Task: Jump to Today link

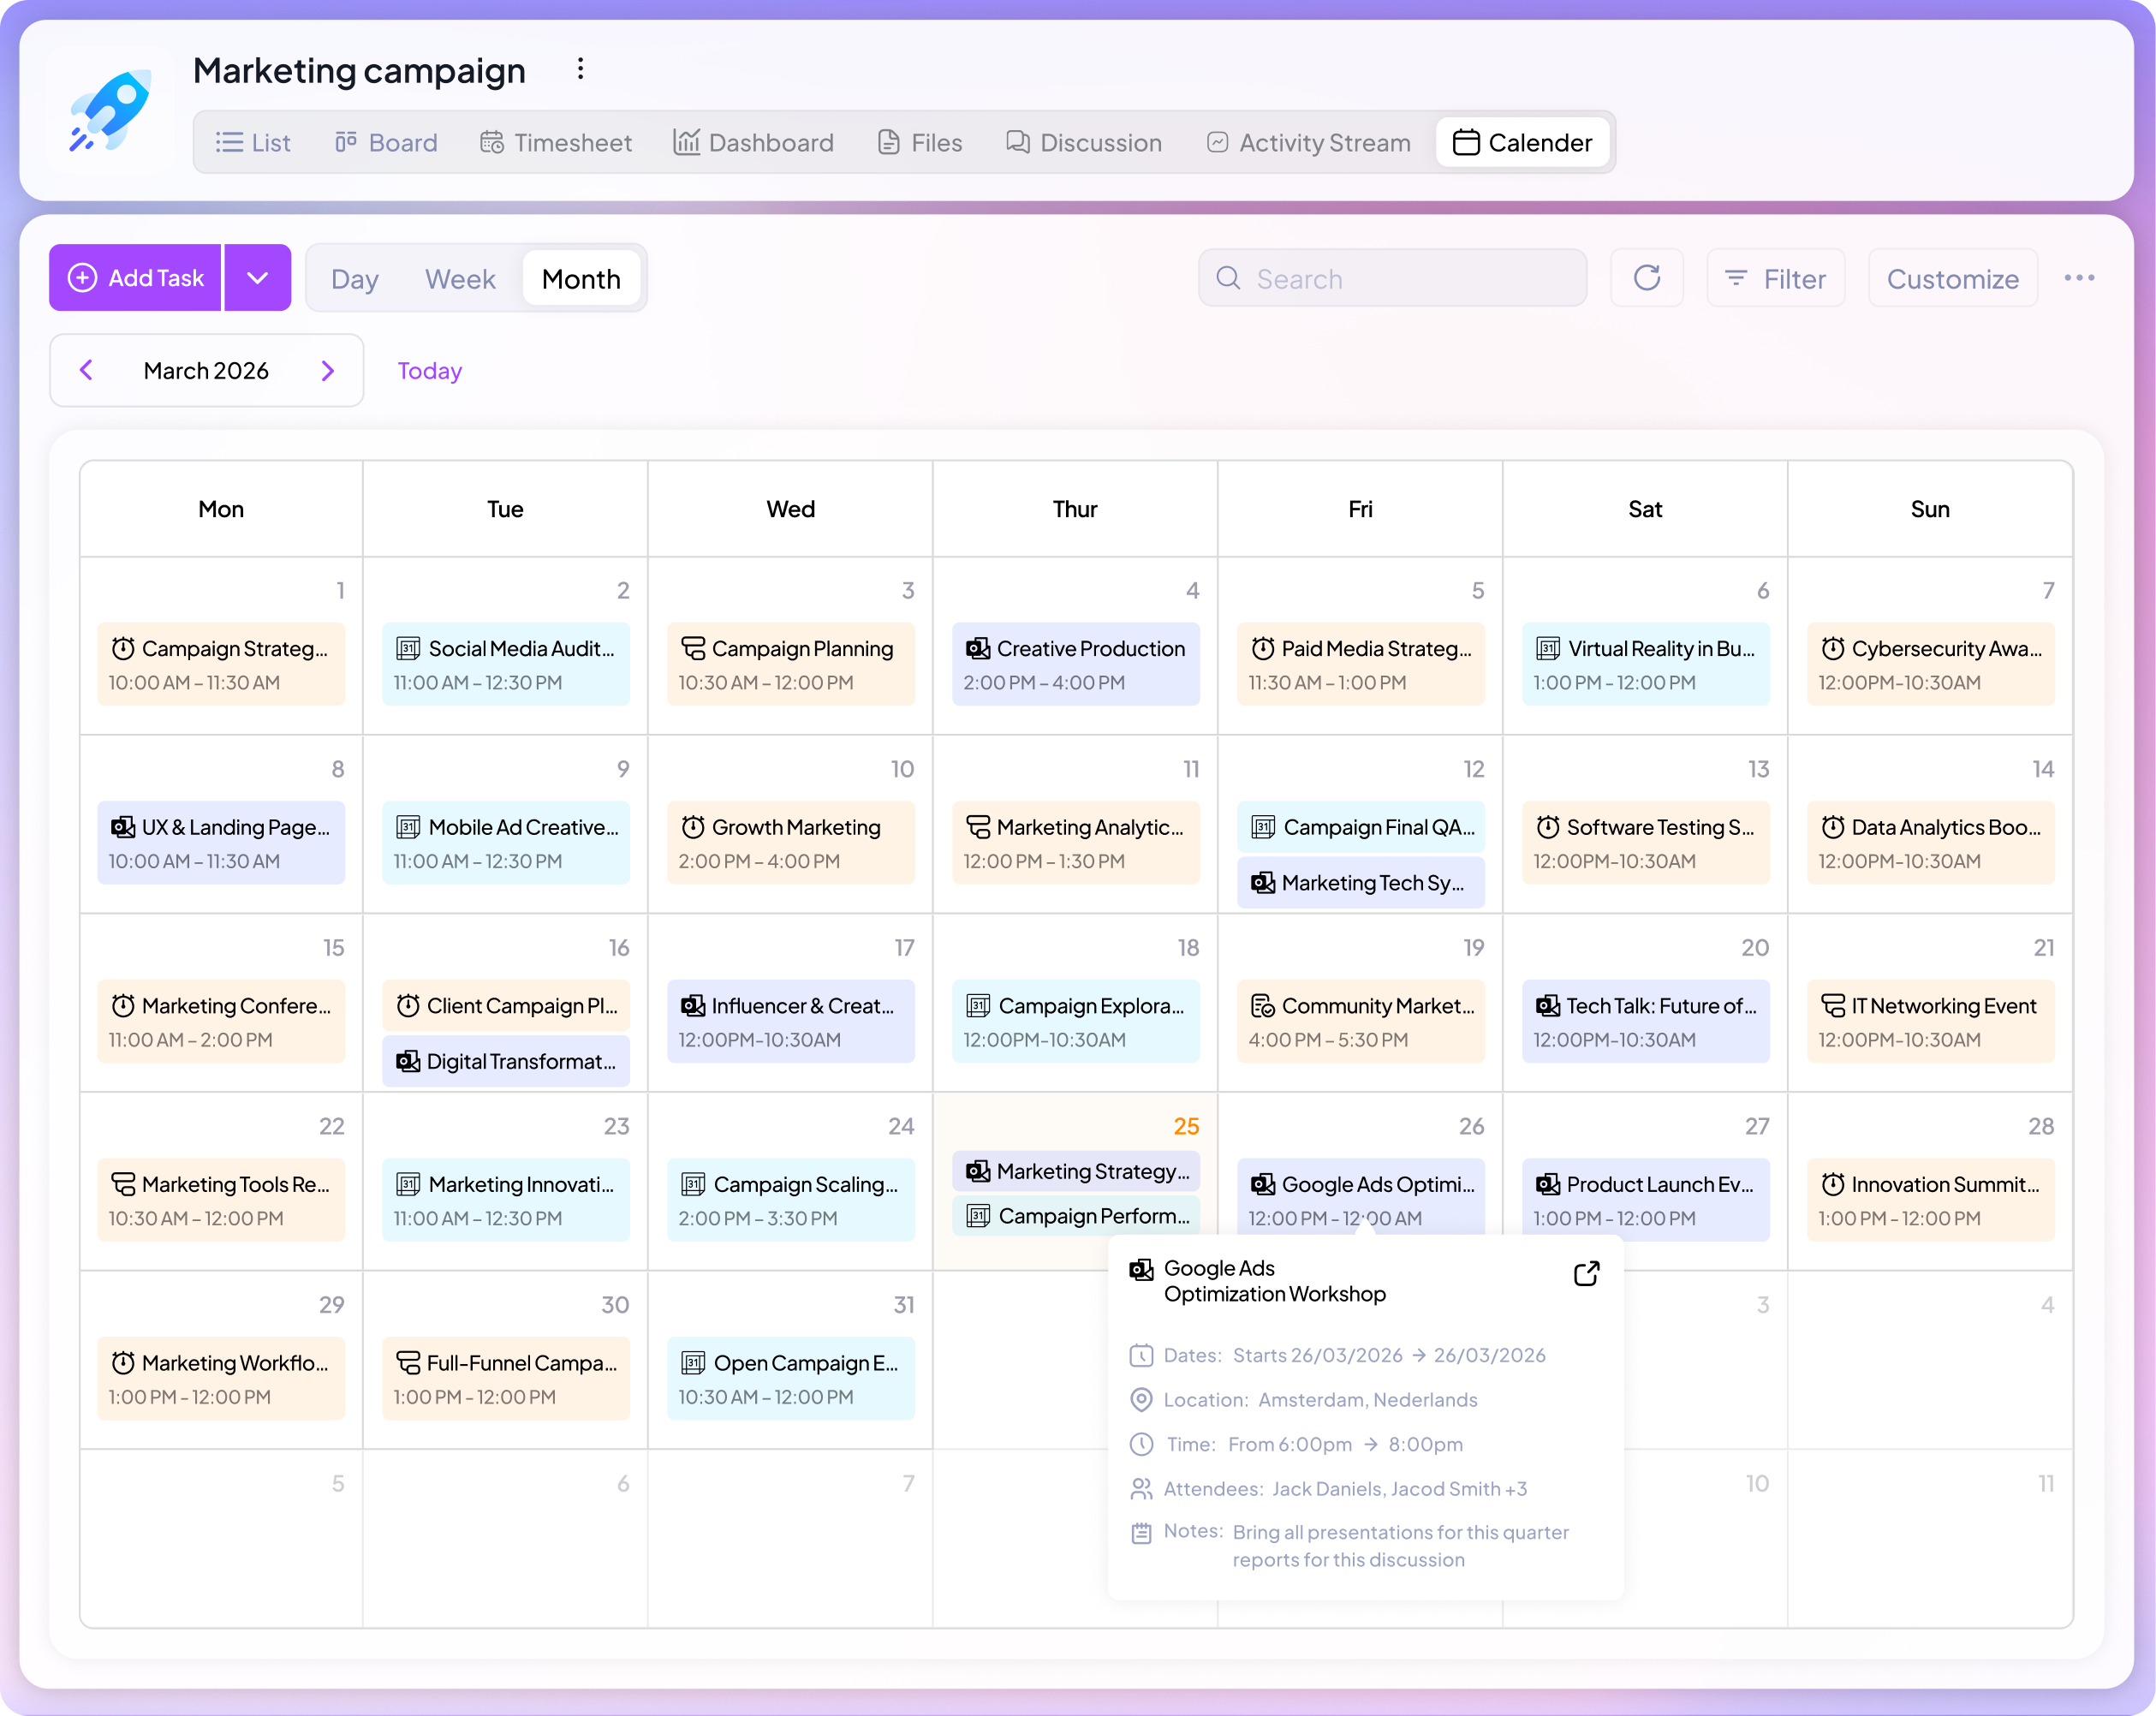Action: click(x=430, y=371)
